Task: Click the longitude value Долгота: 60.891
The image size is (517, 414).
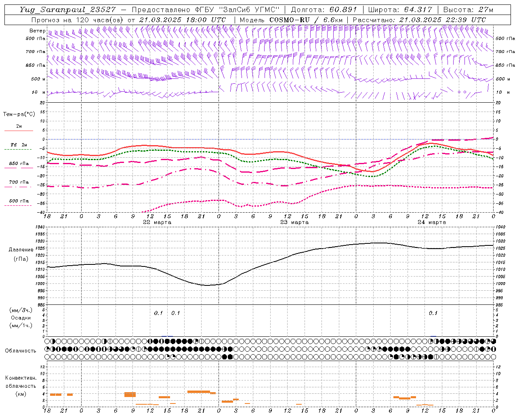Action: point(324,10)
